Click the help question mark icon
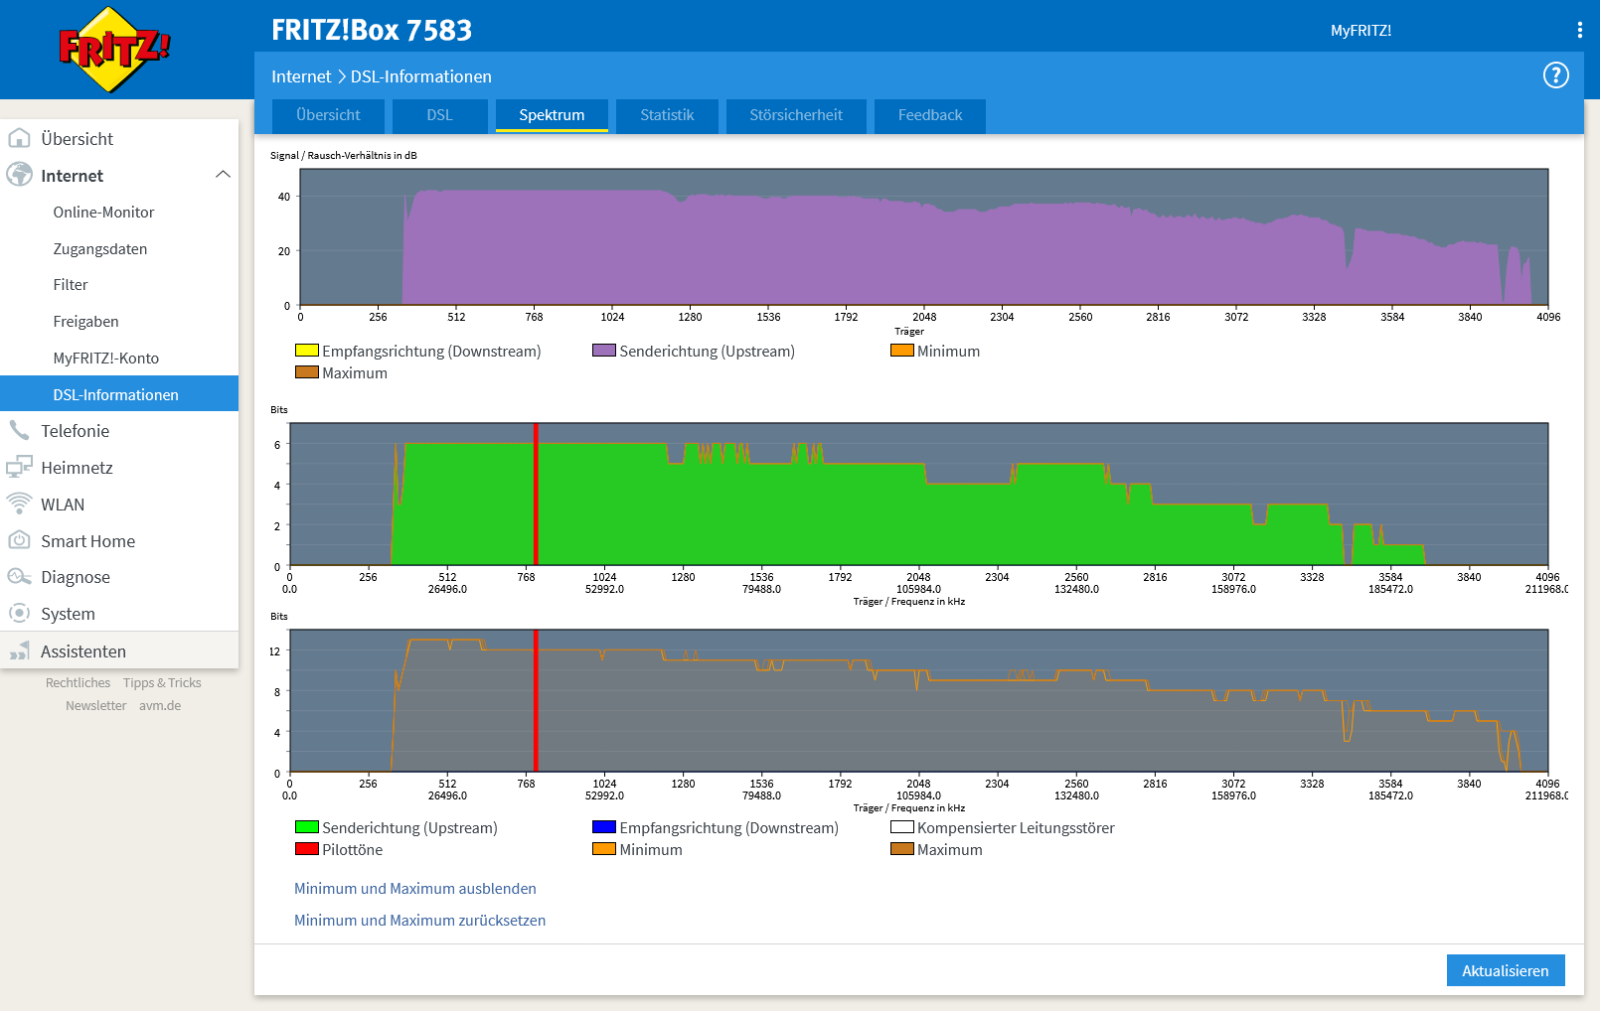Image resolution: width=1600 pixels, height=1011 pixels. coord(1555,74)
